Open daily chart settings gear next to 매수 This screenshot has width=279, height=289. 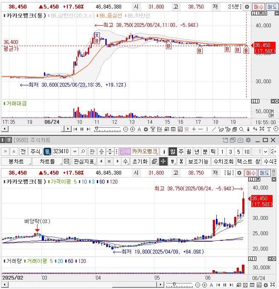click(x=239, y=173)
